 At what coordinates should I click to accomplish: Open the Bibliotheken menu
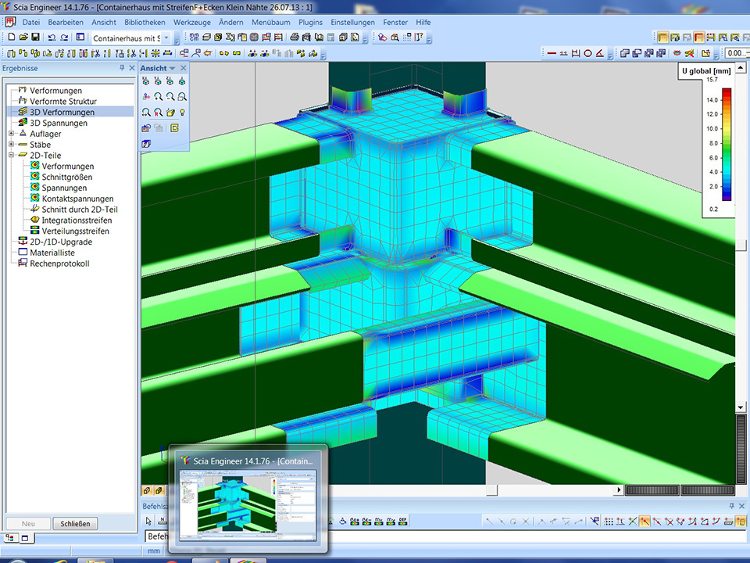pos(145,23)
